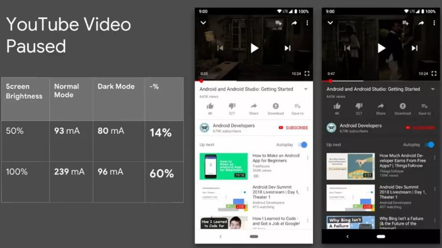Open How Much Android Developer Earns thumbnail
The height and width of the screenshot is (248, 442).
pyautogui.click(x=351, y=166)
